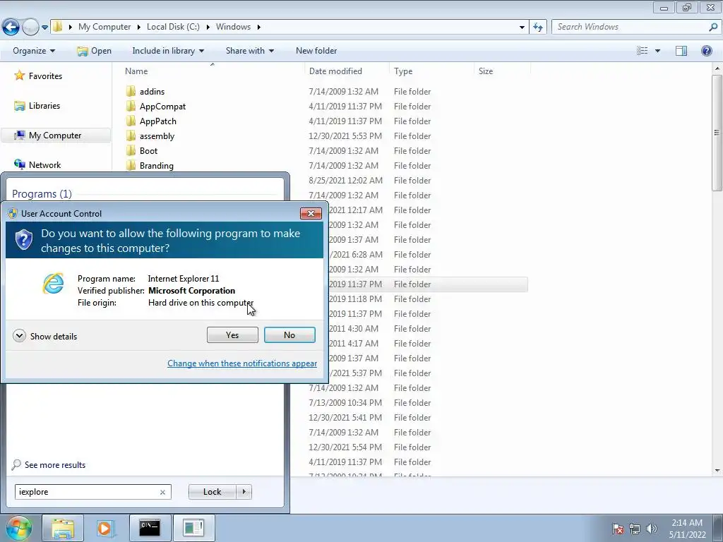Click the Lock button in Start menu

point(212,492)
